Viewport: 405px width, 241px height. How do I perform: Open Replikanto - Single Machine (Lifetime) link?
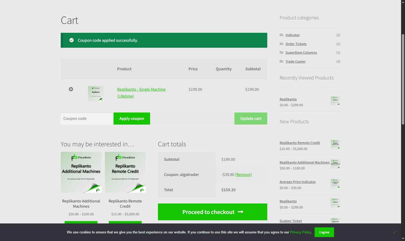click(141, 93)
